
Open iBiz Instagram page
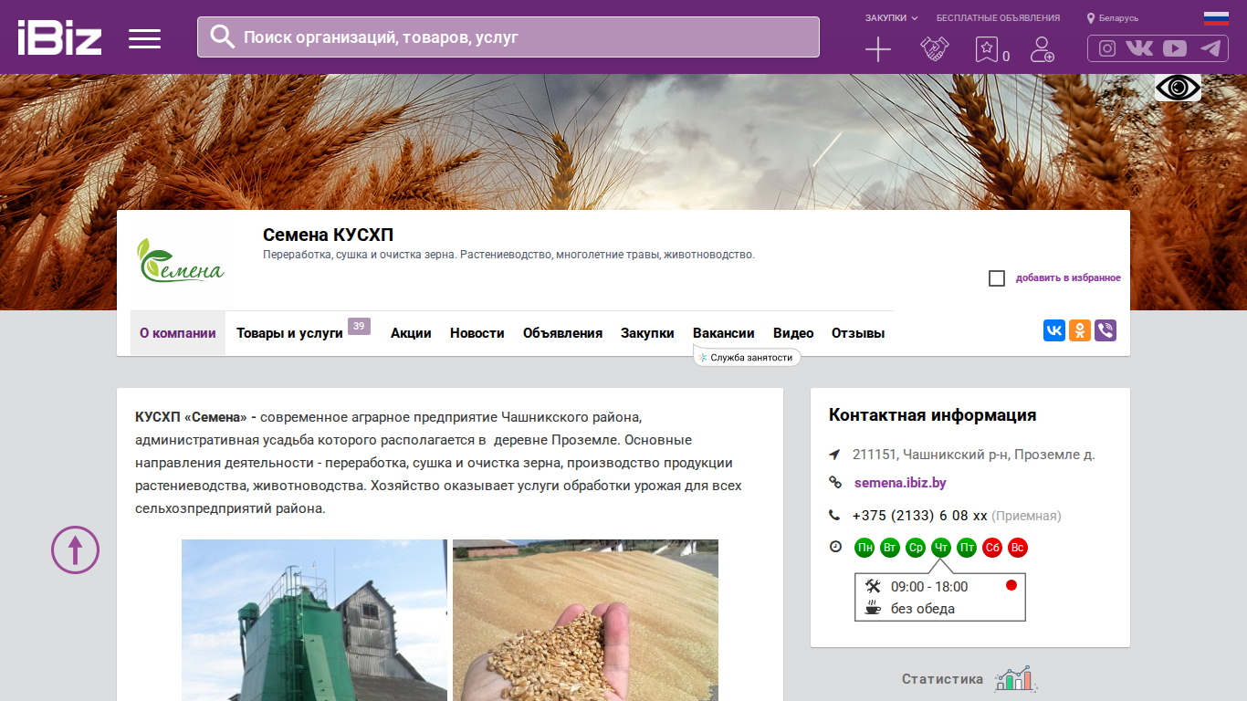1107,48
